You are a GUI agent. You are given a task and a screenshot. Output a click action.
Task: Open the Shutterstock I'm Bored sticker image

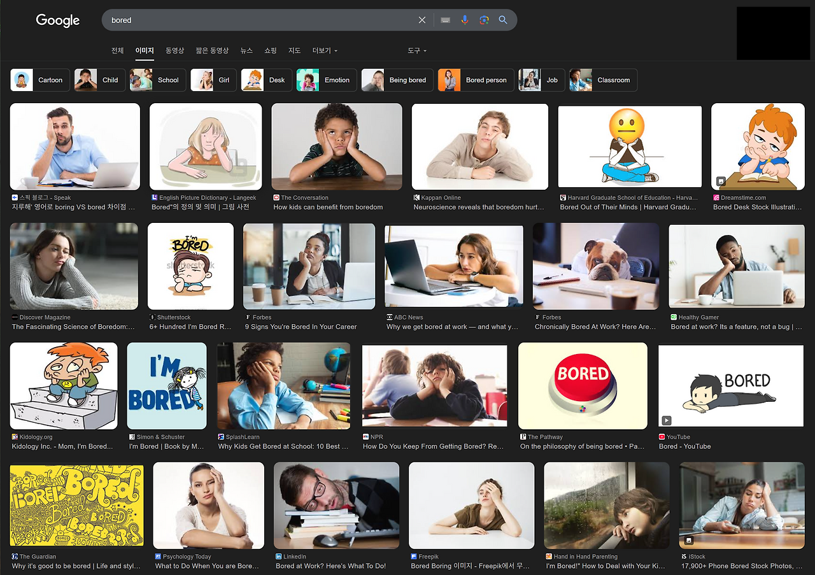coord(190,266)
